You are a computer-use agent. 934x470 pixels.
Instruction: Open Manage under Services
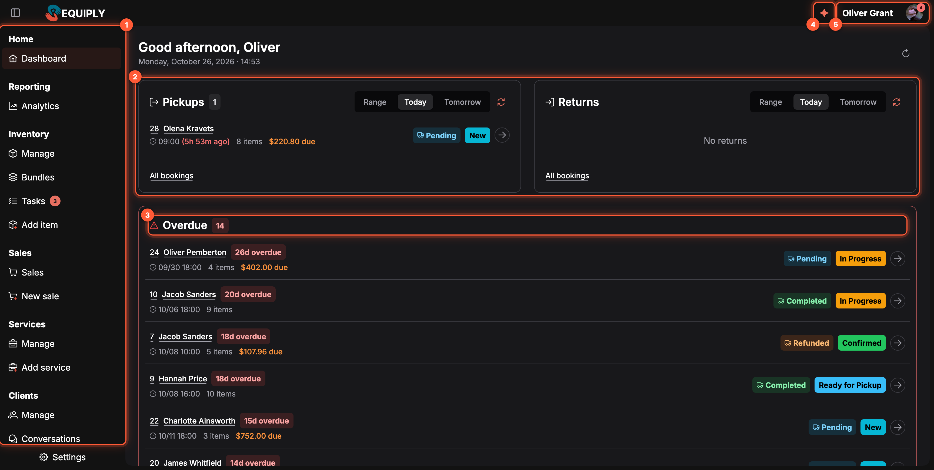coord(62,344)
